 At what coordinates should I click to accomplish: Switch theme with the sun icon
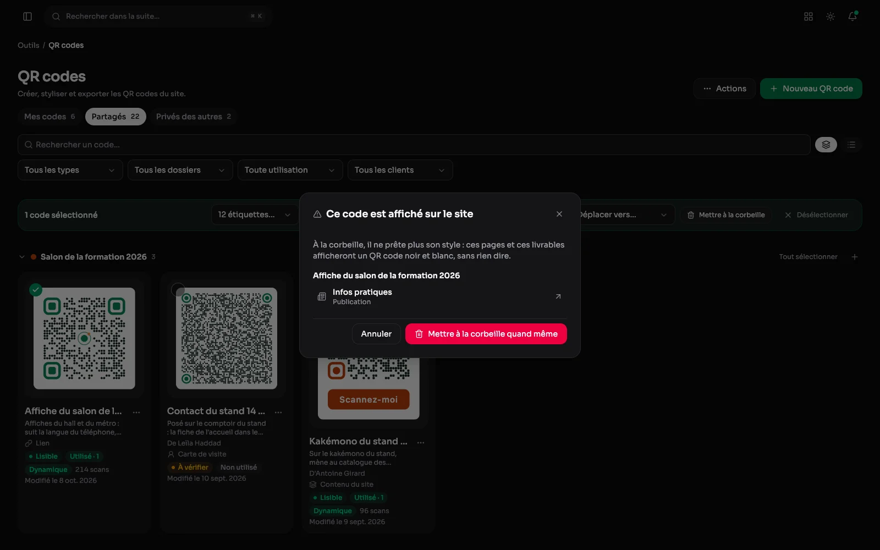pyautogui.click(x=831, y=16)
